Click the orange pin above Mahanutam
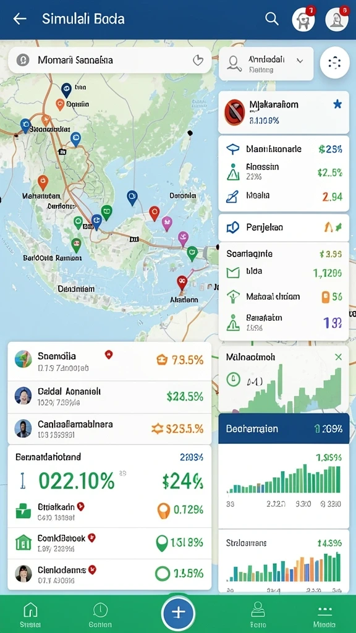 tap(43, 182)
